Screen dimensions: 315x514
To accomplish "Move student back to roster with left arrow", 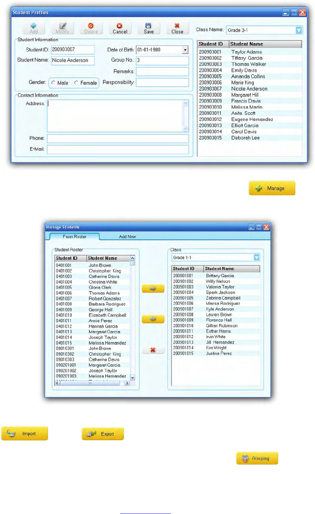I will click(x=153, y=319).
